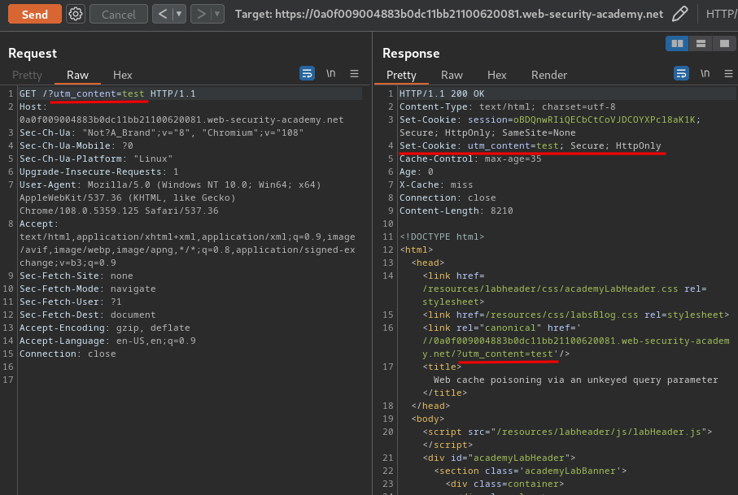This screenshot has width=738, height=495.
Task: Click the Cache-Control: max-age=35 line
Action: [470, 158]
